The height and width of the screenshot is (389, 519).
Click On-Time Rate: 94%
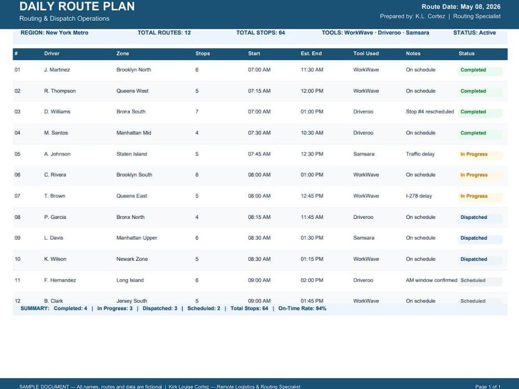[302, 309]
